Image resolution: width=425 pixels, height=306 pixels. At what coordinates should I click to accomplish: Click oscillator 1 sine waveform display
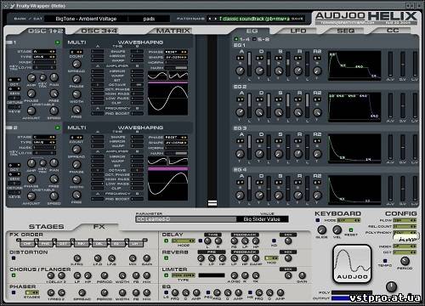coord(167,99)
